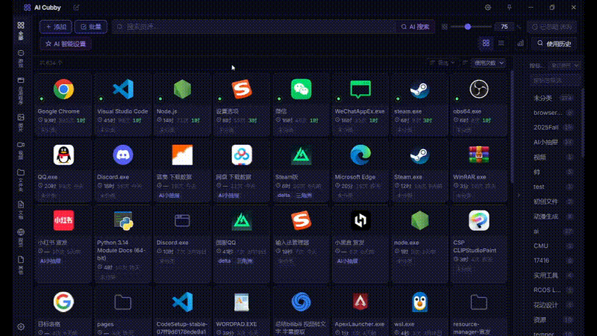This screenshot has width=597, height=336.
Task: Open the Python 3.14 Module Docs tile
Action: click(122, 243)
